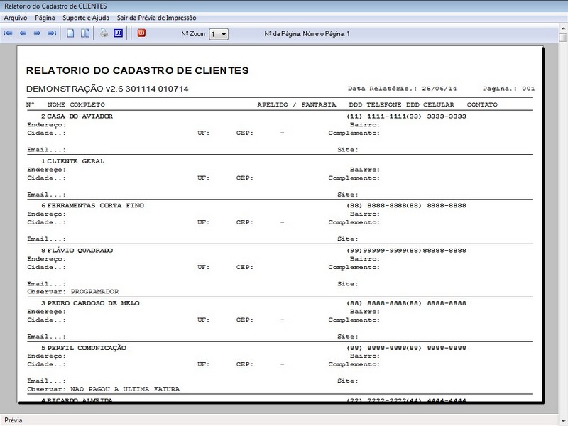Click the vertical scrollbar up arrow

click(x=562, y=38)
